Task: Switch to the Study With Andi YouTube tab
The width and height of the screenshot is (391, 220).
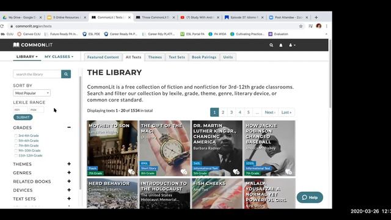Action: (200, 18)
